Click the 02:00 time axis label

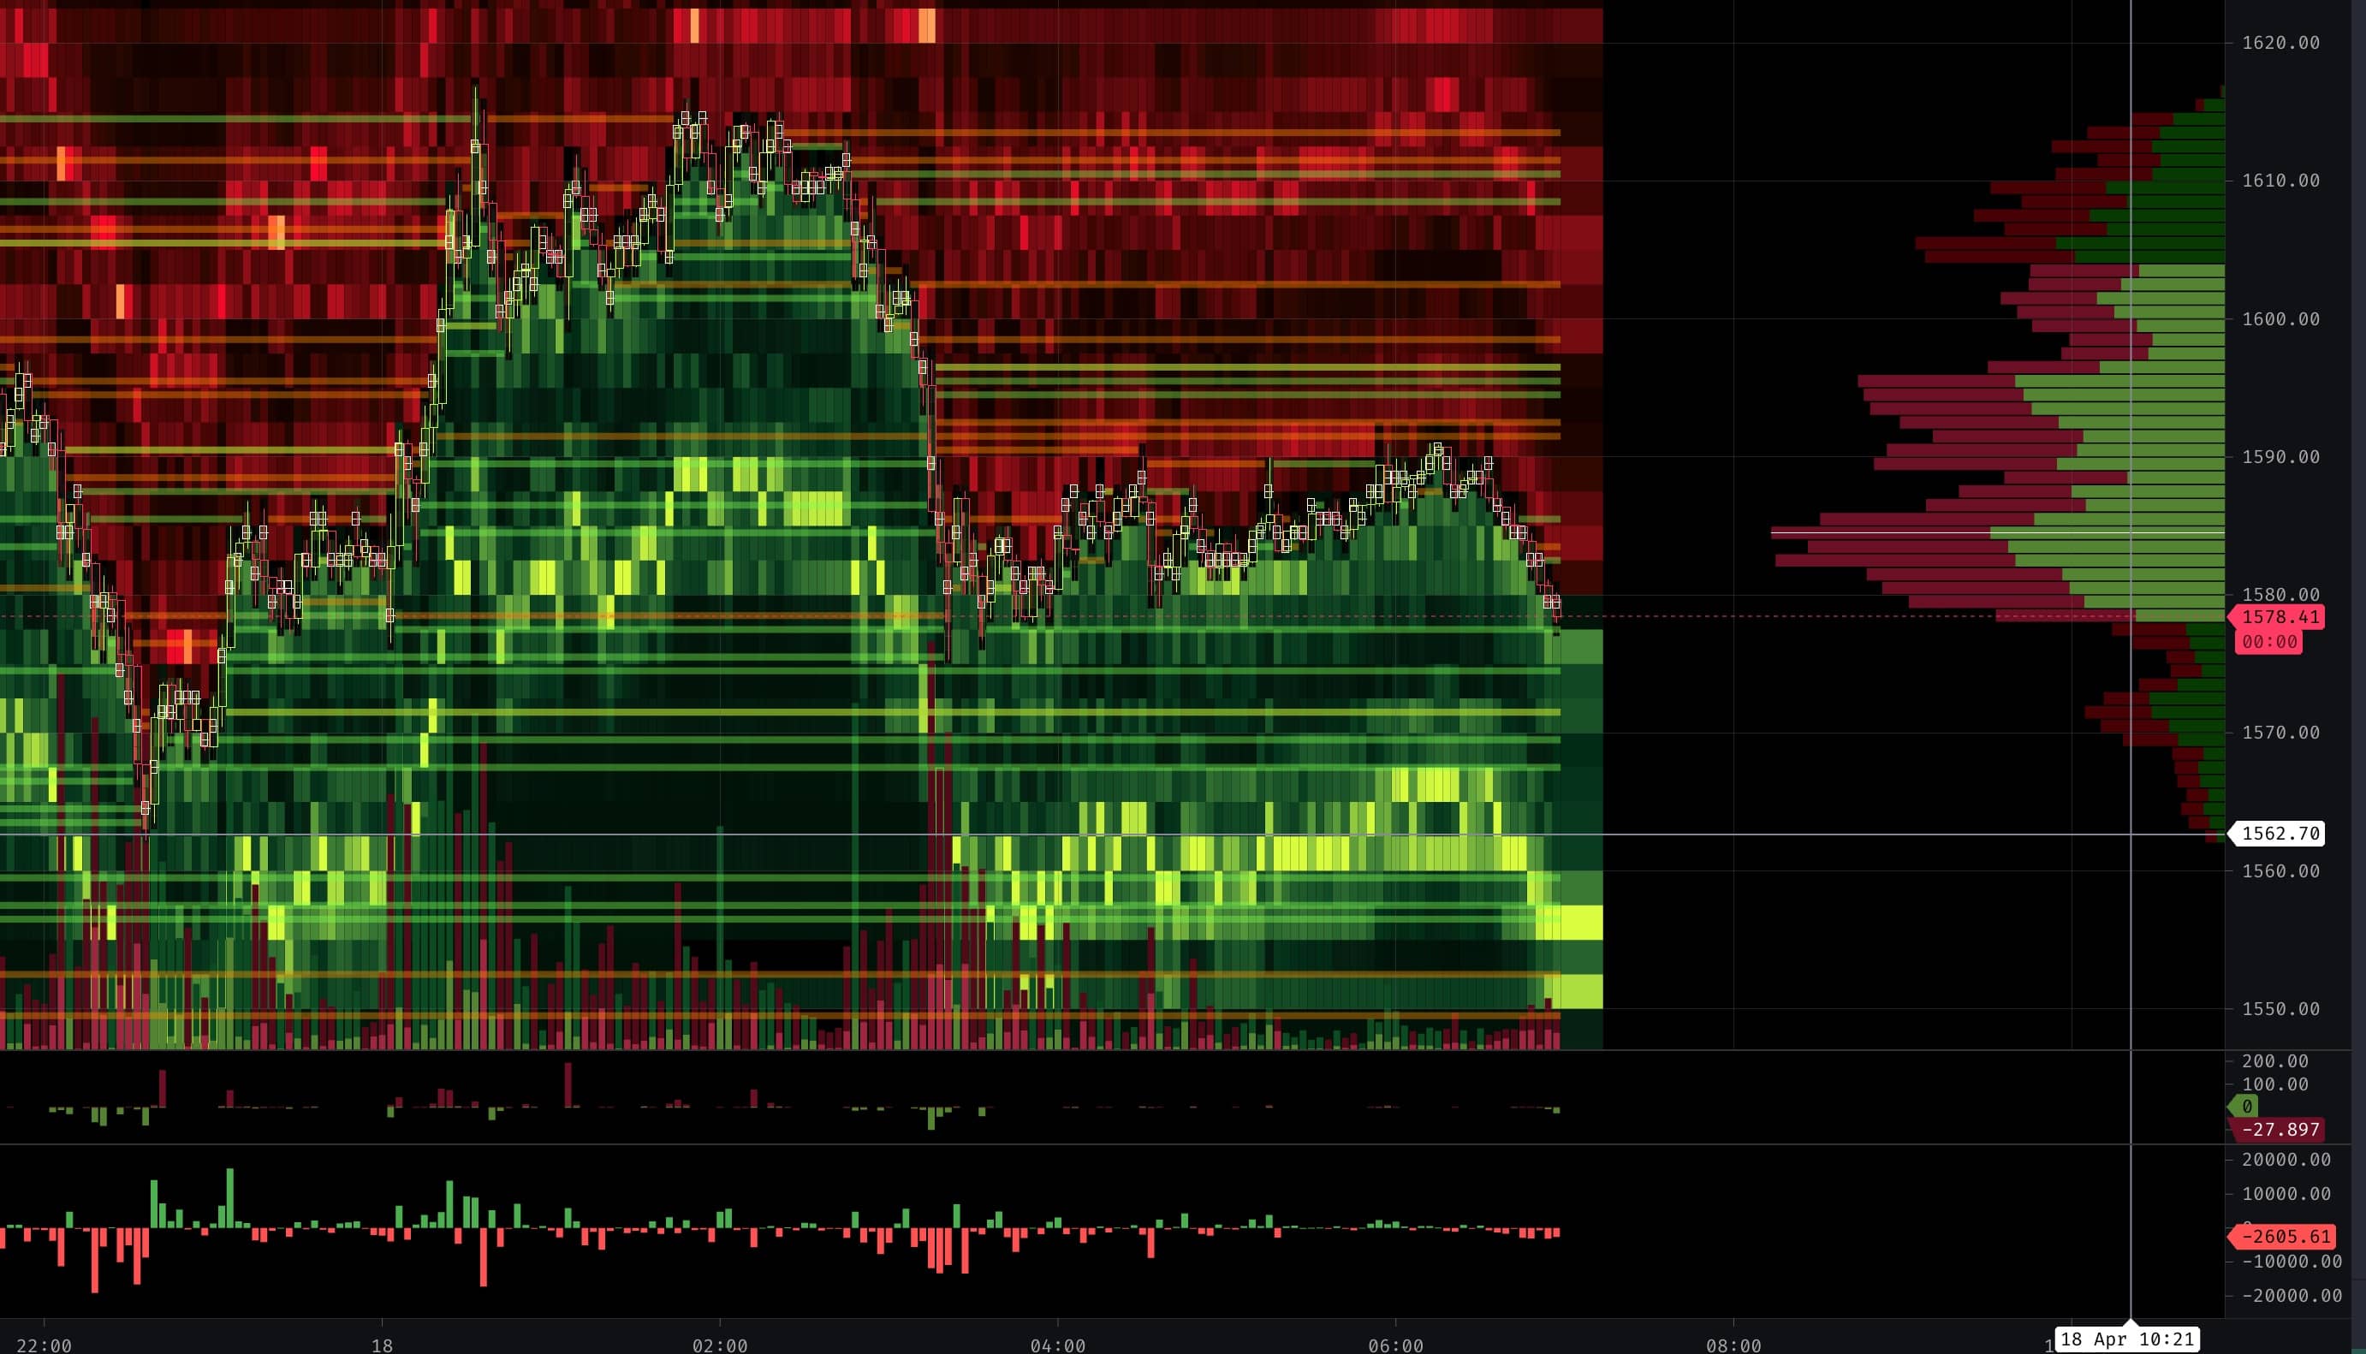720,1345
